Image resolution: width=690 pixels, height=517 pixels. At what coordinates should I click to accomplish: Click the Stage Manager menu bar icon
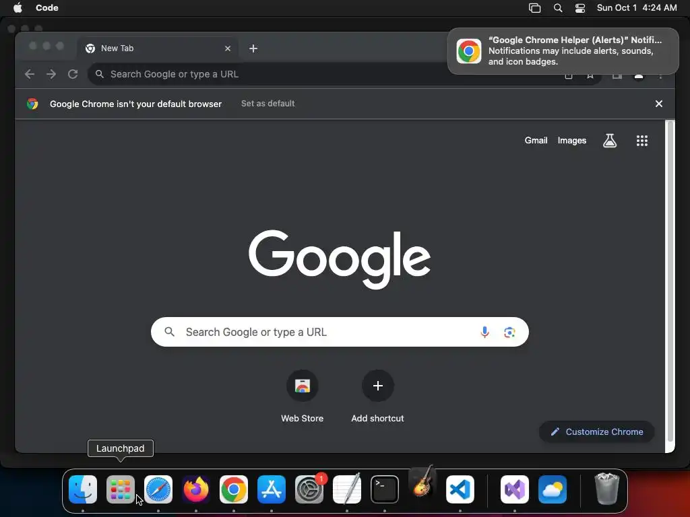tap(534, 8)
